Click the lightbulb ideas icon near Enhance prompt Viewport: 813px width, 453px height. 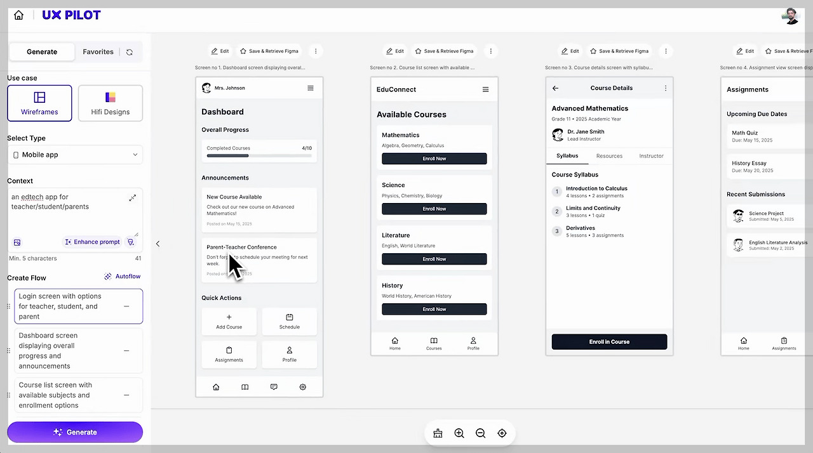point(131,242)
